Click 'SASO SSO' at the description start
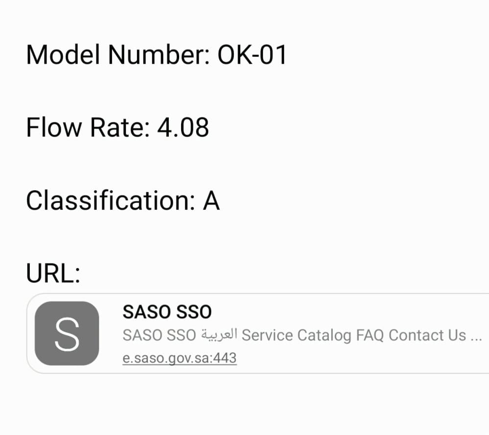Viewport: 489px width, 435px height. tap(157, 335)
